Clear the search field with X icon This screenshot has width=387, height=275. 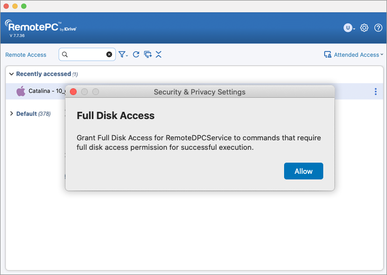tap(109, 55)
